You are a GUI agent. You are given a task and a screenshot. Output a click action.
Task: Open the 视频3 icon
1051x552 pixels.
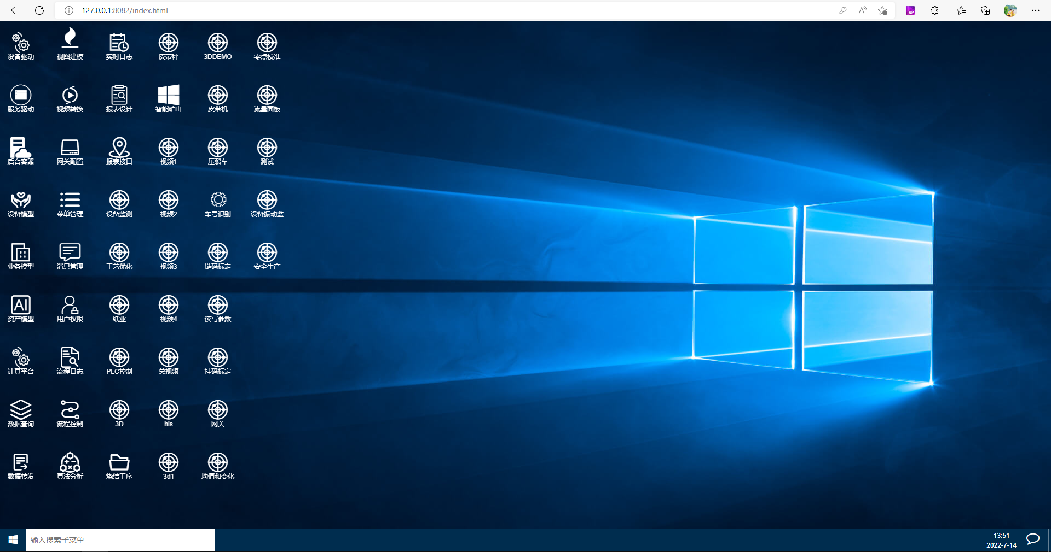pyautogui.click(x=169, y=256)
